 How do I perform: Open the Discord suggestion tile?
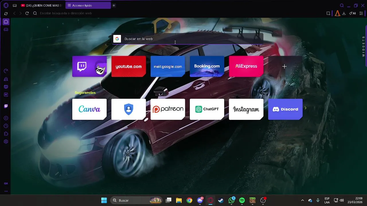point(285,109)
